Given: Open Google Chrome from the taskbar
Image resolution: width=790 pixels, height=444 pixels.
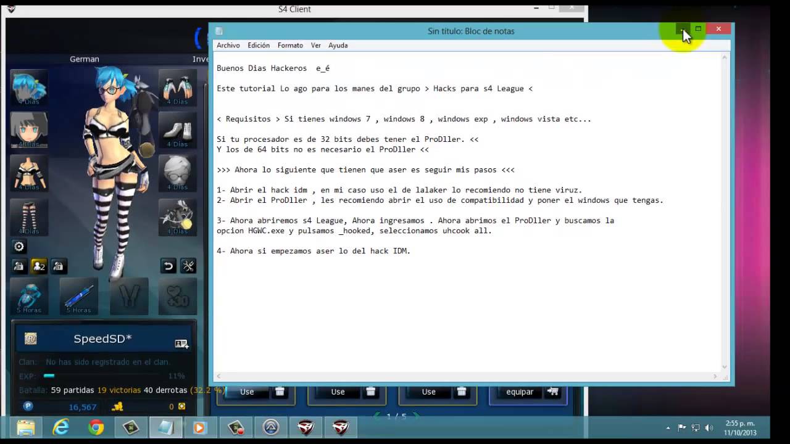Looking at the screenshot, I should point(96,427).
